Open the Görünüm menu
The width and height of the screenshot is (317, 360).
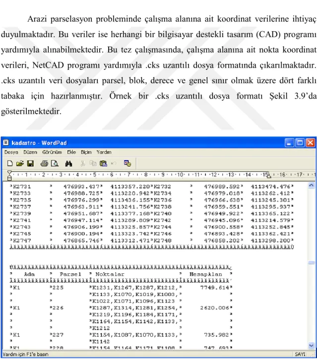point(52,152)
